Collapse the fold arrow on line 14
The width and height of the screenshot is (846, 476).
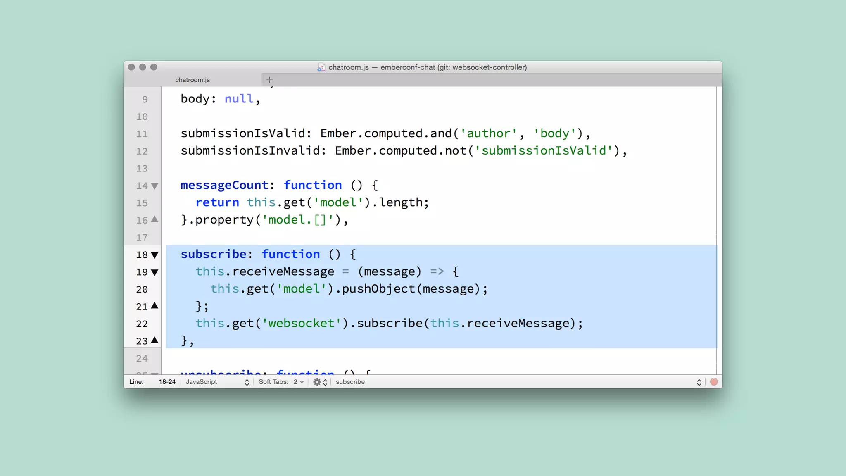(x=154, y=186)
